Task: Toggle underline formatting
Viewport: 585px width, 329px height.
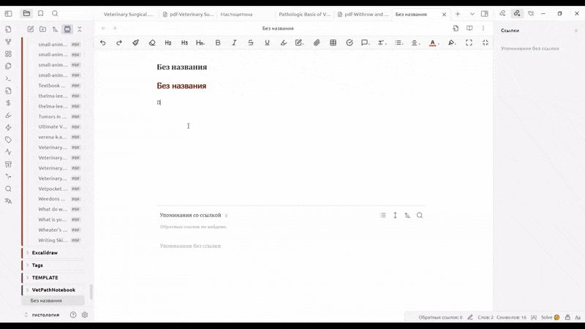Action: coord(267,43)
